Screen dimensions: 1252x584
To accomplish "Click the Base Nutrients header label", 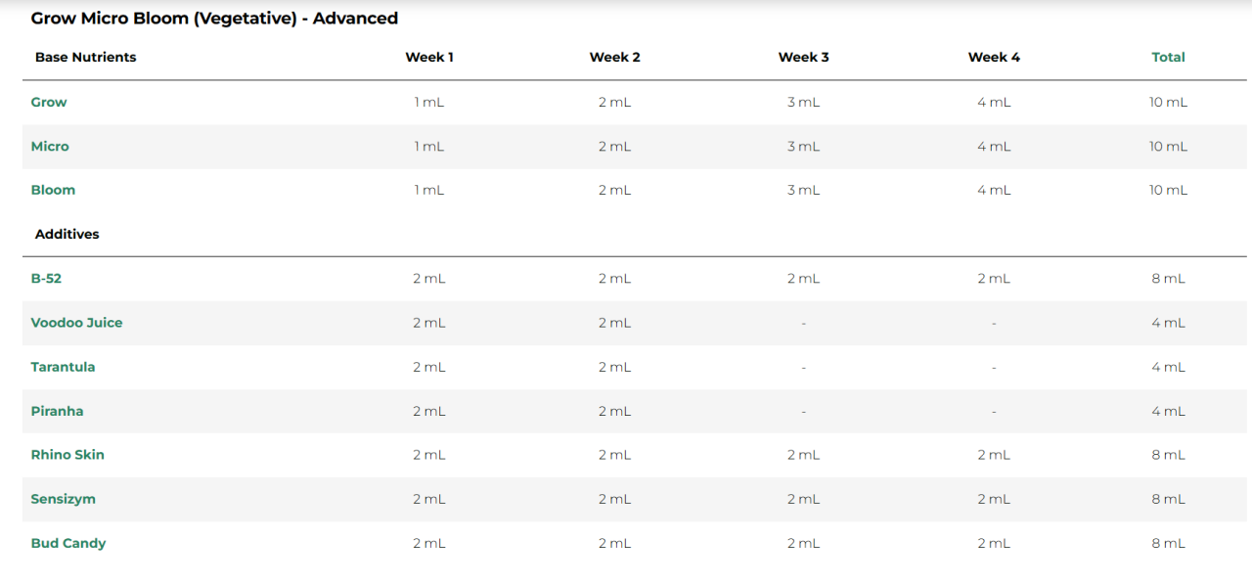I will [85, 57].
